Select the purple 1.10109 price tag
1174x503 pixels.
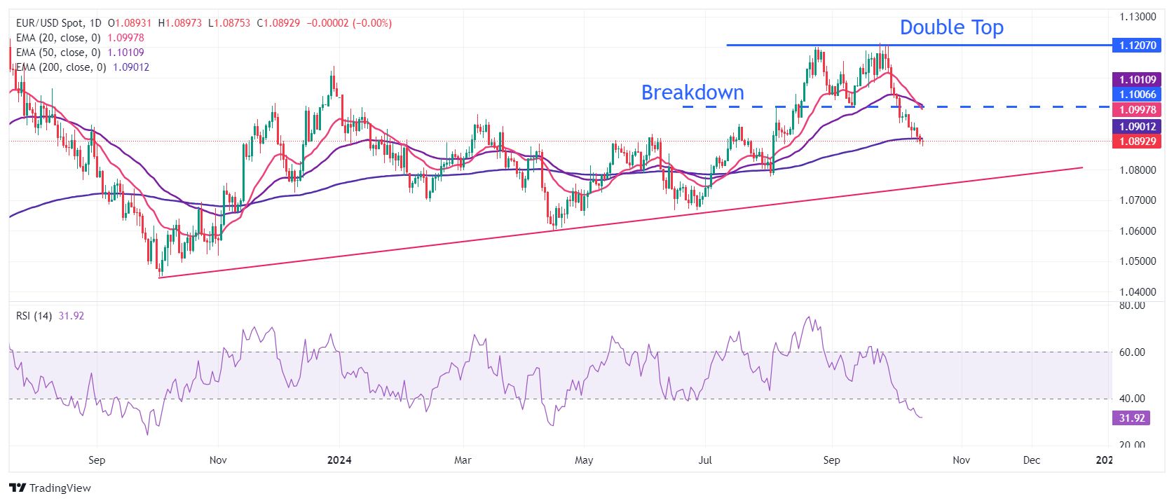1137,80
